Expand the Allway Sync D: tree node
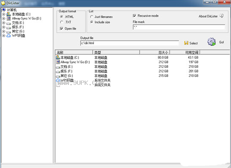This screenshot has width=231, height=168. coord(4,19)
